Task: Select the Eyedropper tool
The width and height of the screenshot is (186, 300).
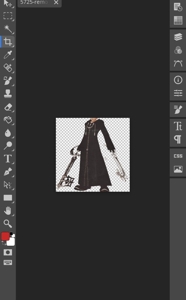Action: tap(8, 54)
